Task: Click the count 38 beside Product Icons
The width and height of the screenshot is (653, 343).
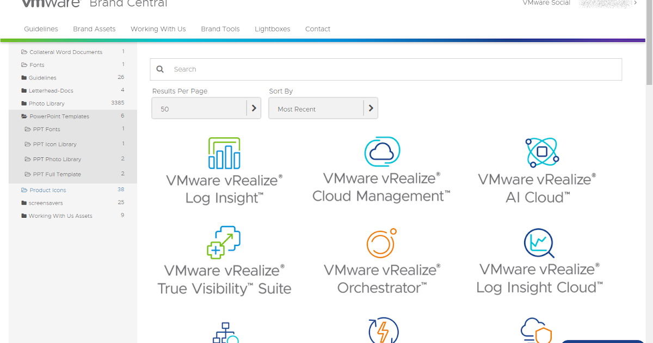Action: point(121,189)
